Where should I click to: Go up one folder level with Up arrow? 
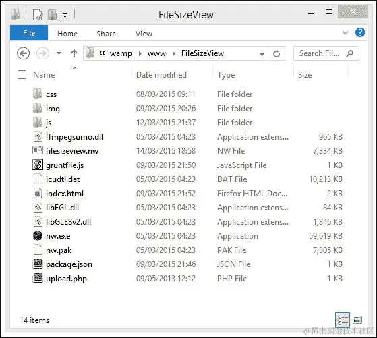click(x=74, y=53)
